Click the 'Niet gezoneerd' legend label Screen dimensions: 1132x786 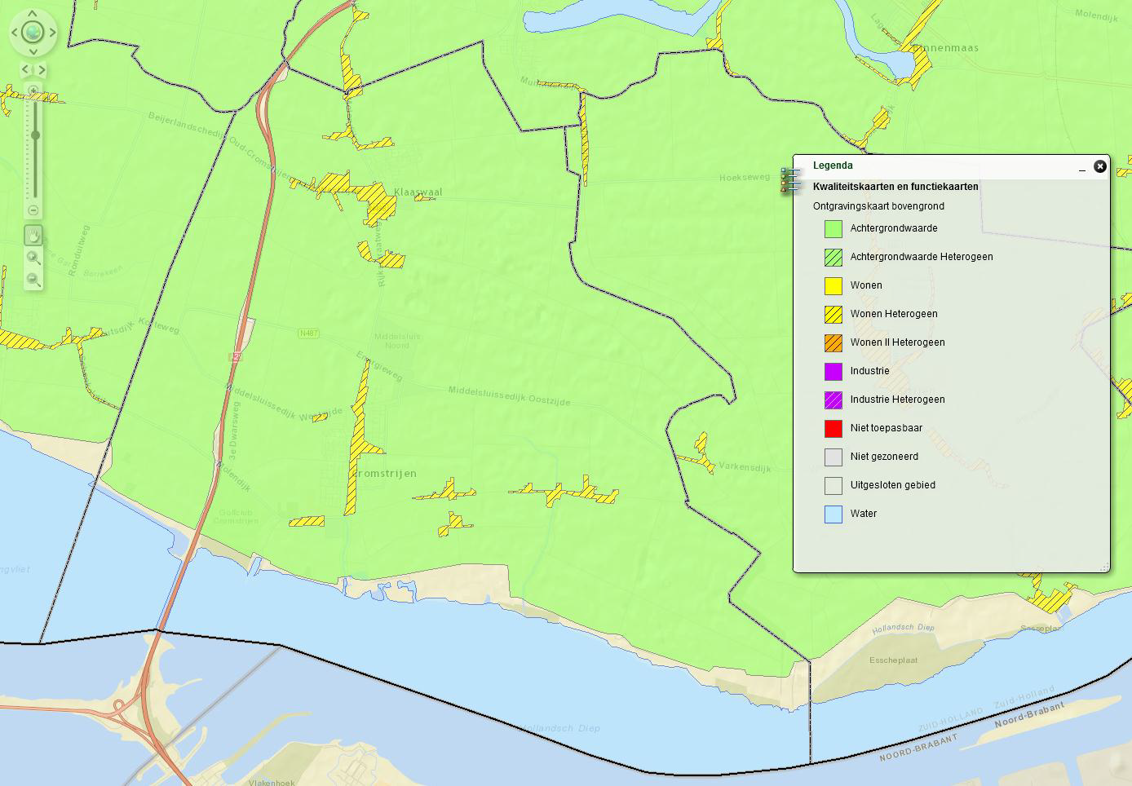[884, 457]
